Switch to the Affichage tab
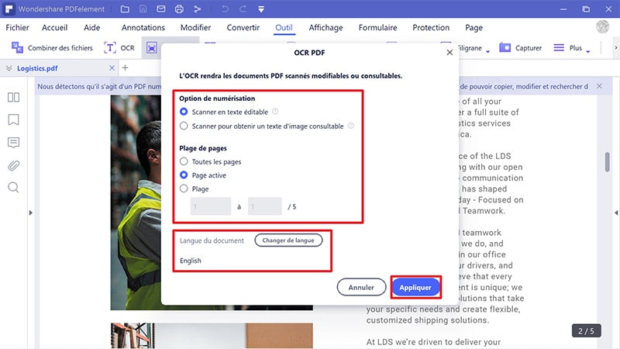Viewport: 620px width, 349px height. 325,27
